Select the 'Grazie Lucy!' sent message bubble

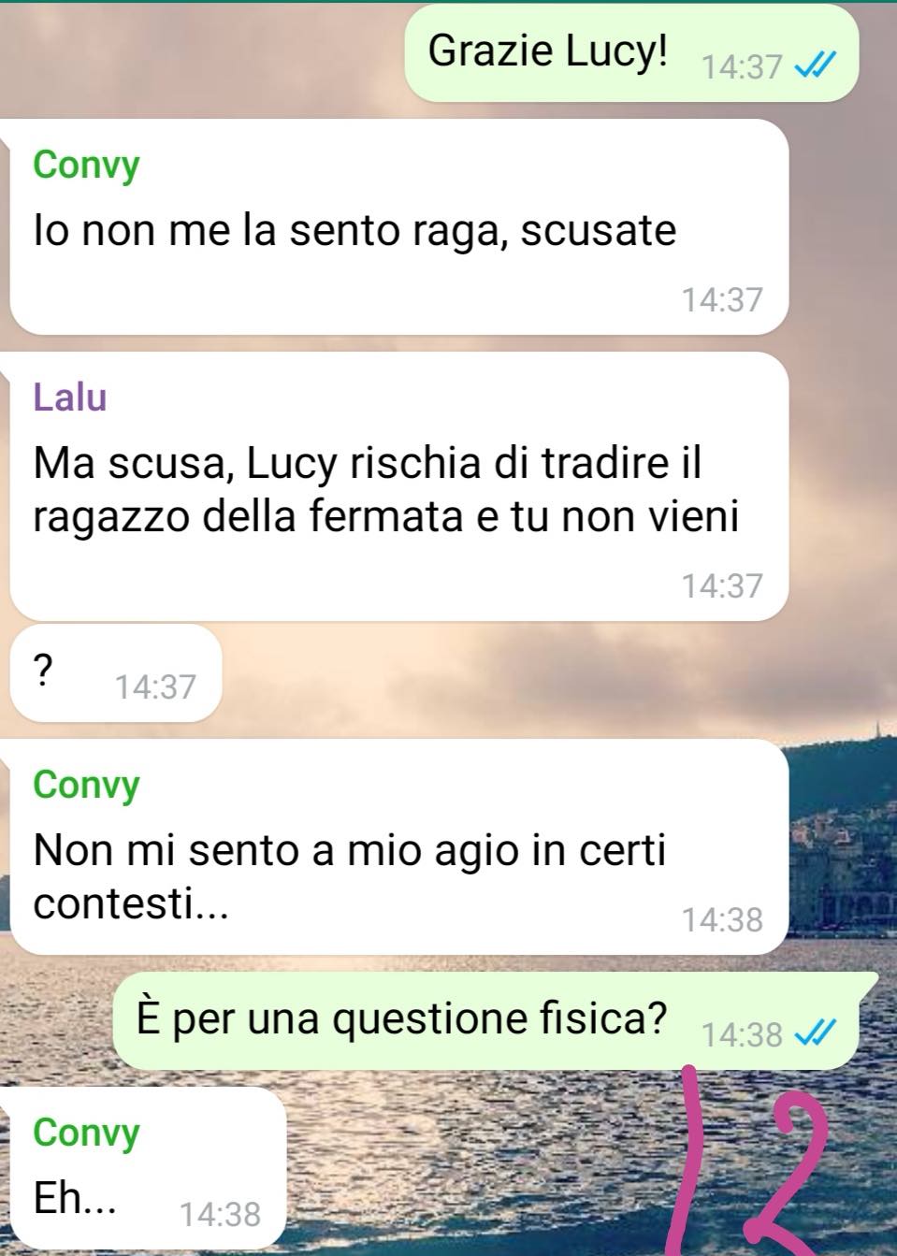631,52
